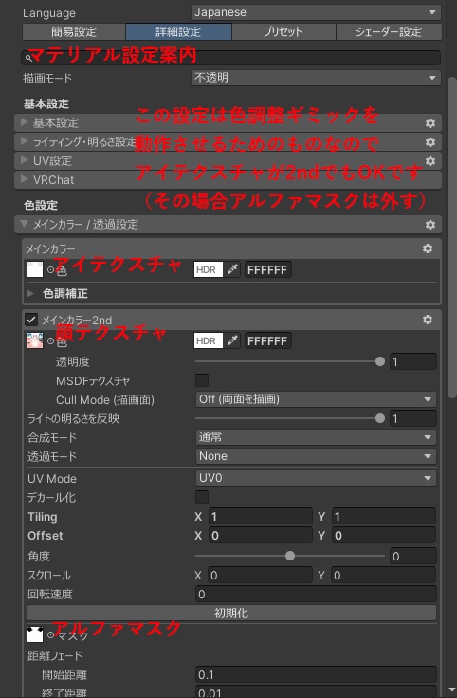Open 描画モード dropdown showing 不透明
Viewport: 457px width, 698px height.
point(316,78)
